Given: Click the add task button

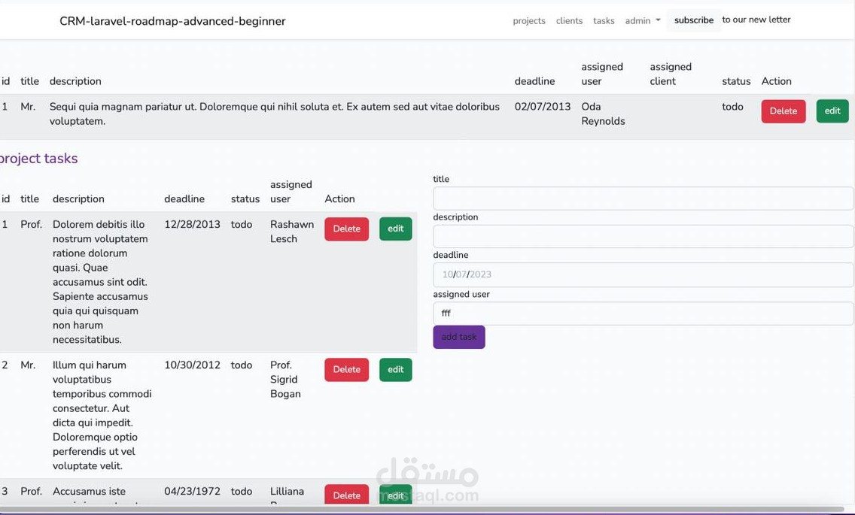Looking at the screenshot, I should click(458, 337).
